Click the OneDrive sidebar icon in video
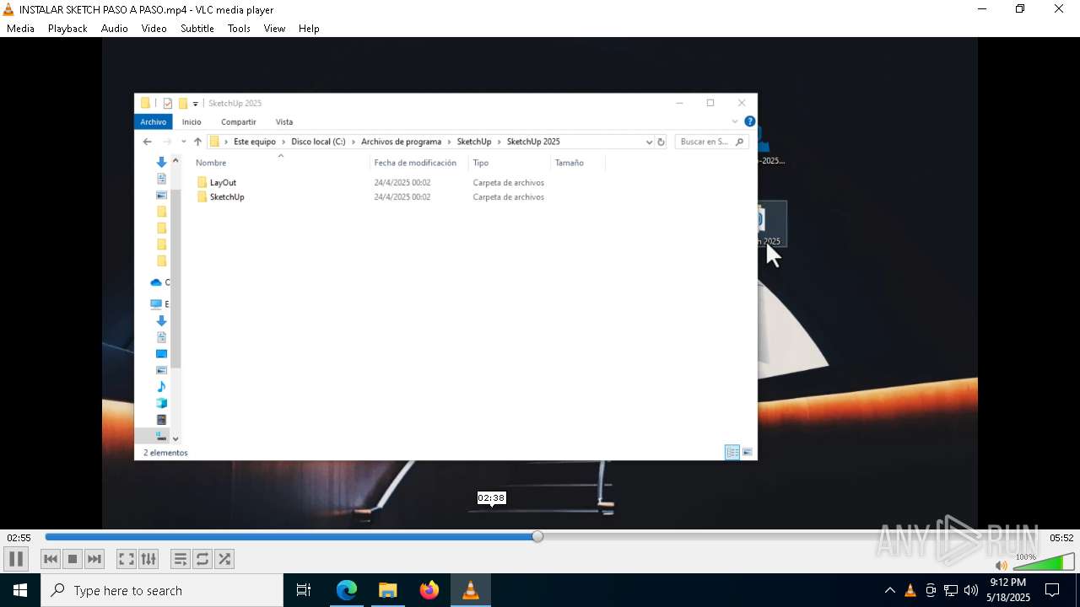1080x607 pixels. [x=156, y=282]
